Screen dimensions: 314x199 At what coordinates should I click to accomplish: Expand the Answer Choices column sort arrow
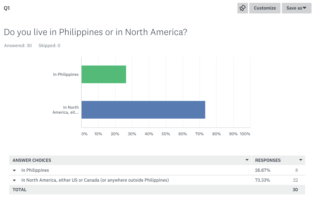247,160
